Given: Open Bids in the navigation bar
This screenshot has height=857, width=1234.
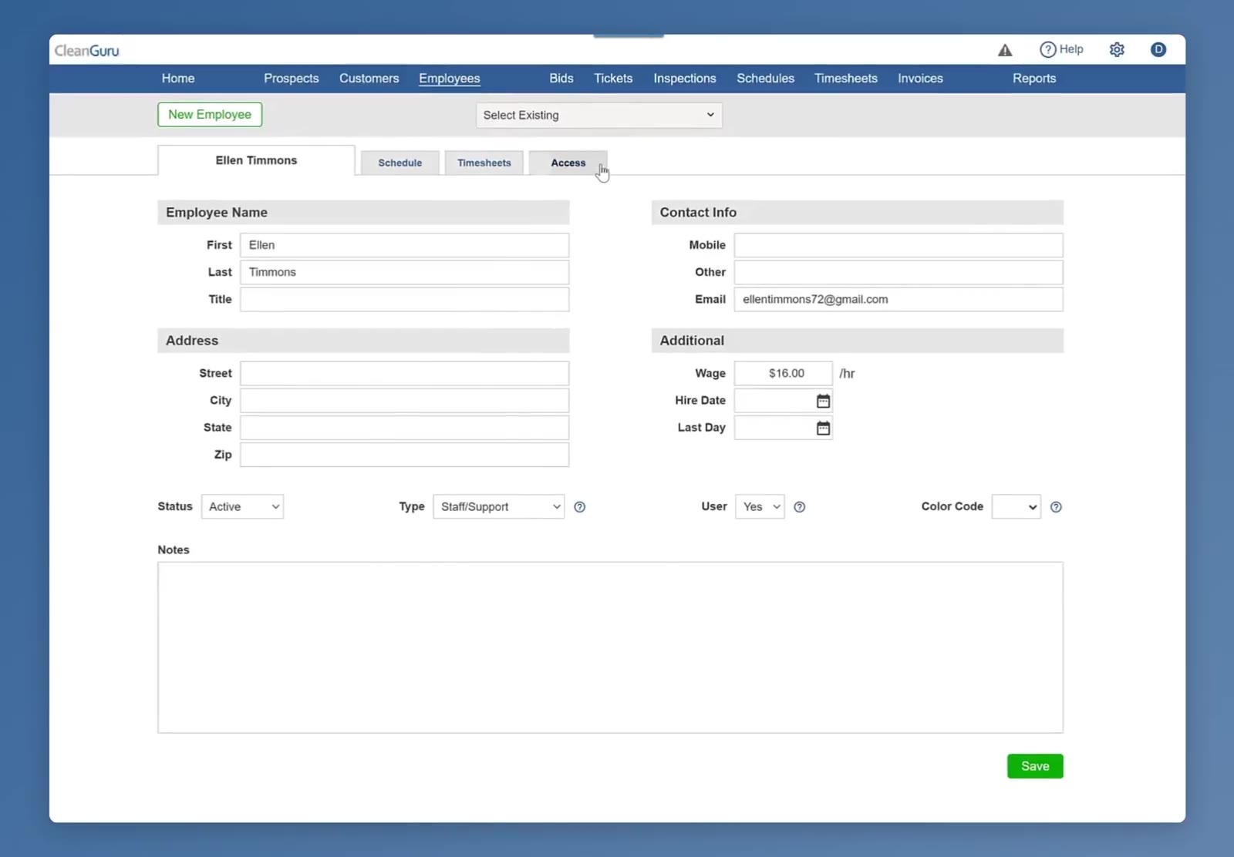Looking at the screenshot, I should [x=561, y=79].
